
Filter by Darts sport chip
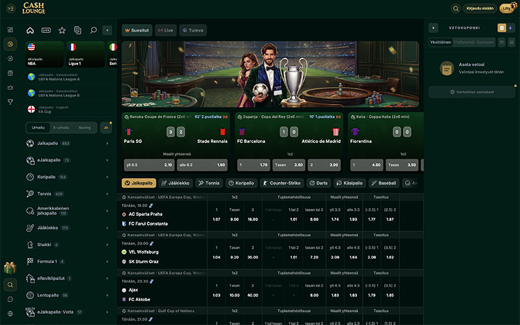(318, 183)
